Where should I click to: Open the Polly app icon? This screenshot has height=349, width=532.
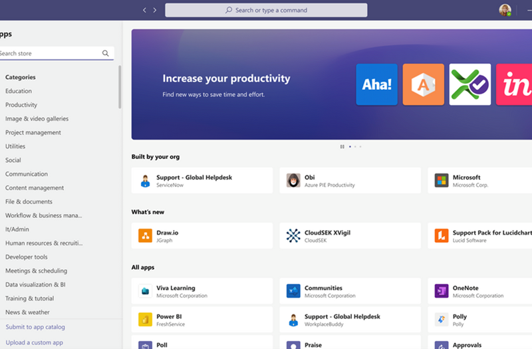[x=442, y=320]
